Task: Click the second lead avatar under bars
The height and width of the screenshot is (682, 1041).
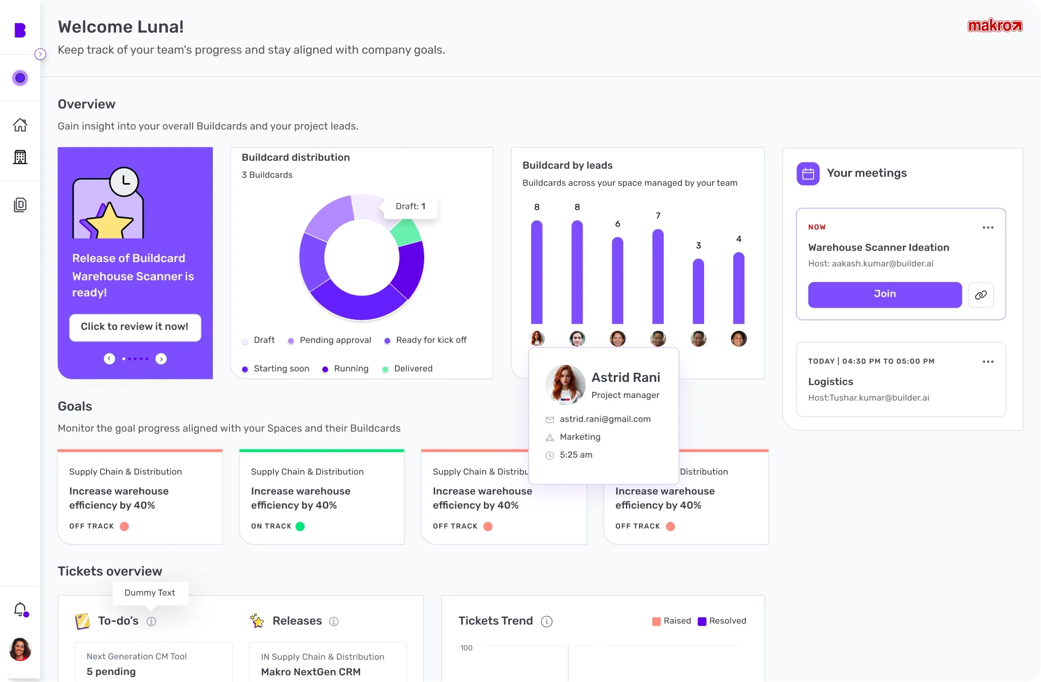Action: 577,338
